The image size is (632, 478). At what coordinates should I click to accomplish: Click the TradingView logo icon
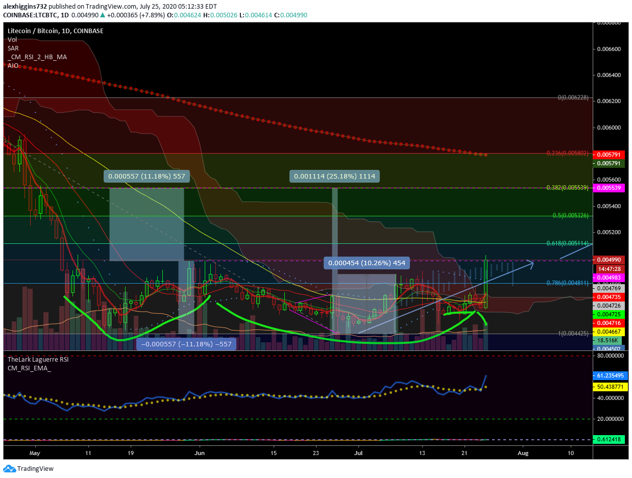(x=9, y=469)
